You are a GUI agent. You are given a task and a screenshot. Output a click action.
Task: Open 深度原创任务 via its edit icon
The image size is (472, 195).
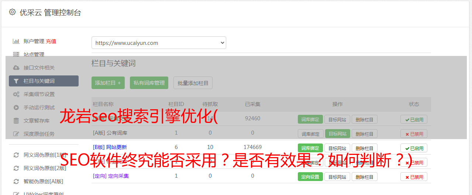[16, 134]
